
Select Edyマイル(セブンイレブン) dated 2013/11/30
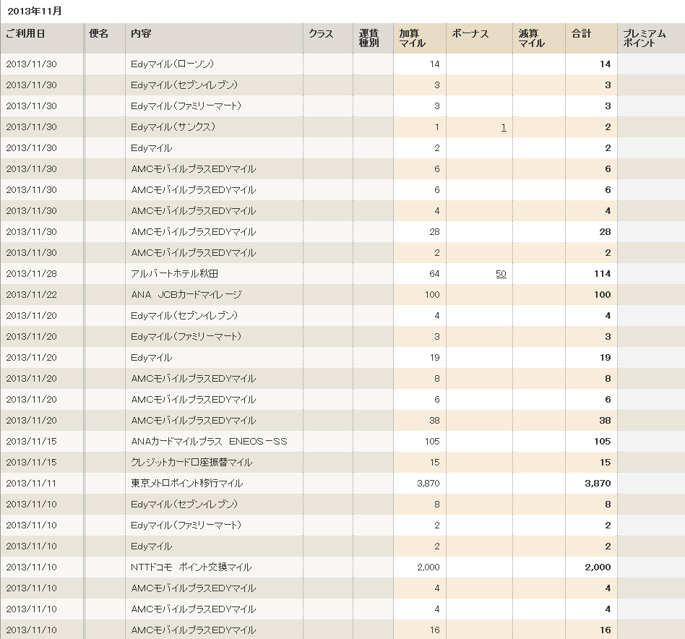click(x=184, y=85)
